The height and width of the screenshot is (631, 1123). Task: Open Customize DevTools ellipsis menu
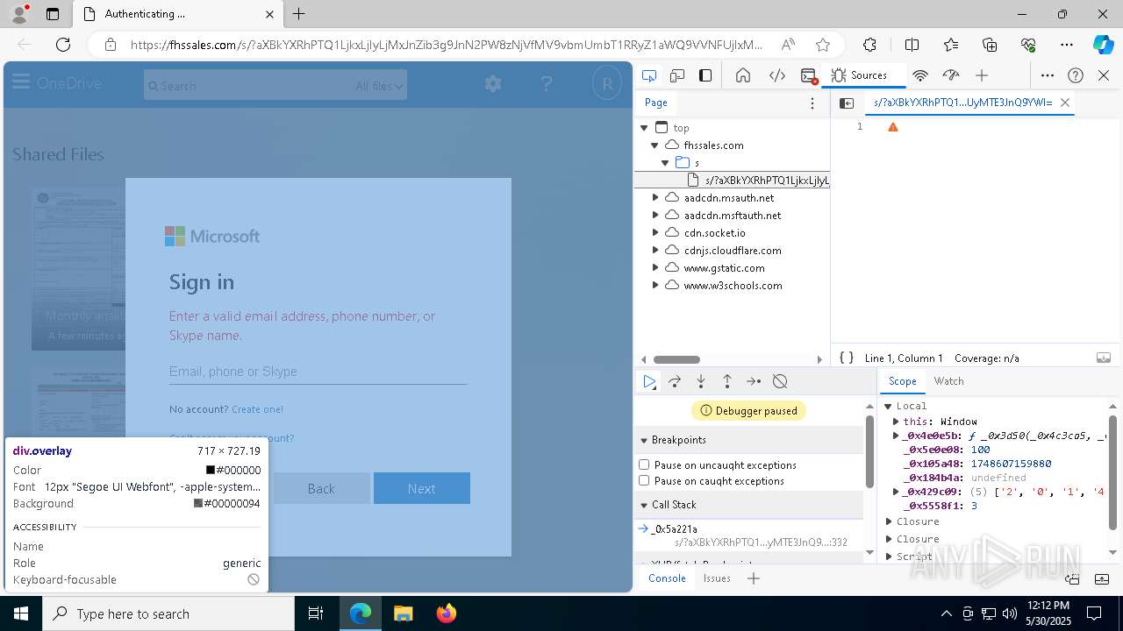1048,75
